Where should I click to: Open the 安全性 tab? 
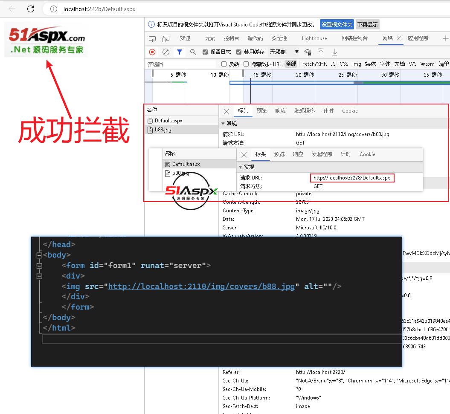[279, 38]
